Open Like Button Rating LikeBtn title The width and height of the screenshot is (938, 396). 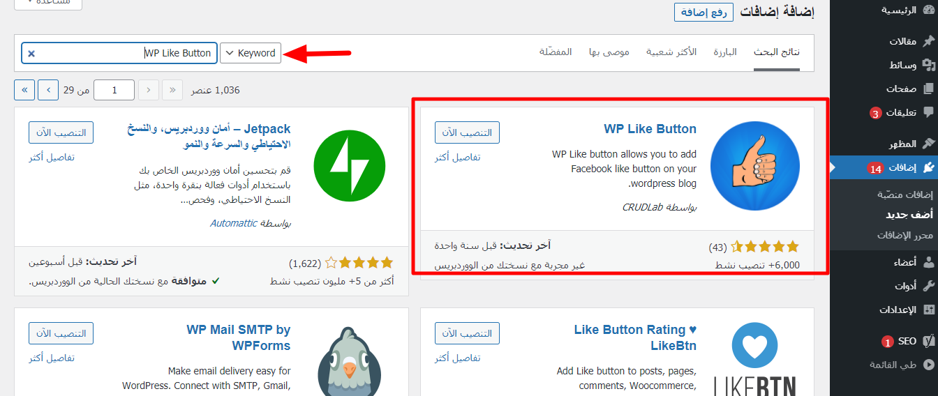pyautogui.click(x=635, y=337)
